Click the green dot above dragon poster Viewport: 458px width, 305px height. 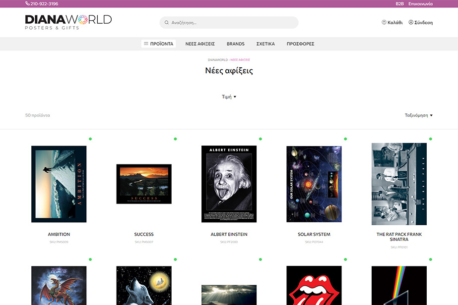90,259
